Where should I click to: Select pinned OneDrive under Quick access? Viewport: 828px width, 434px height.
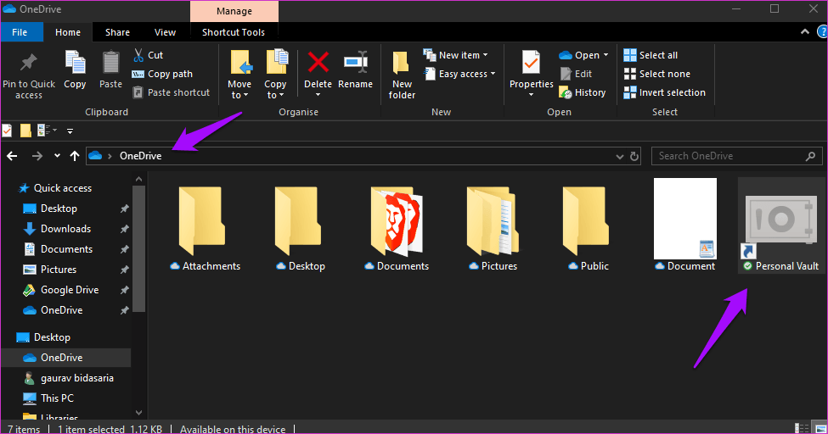(54, 310)
